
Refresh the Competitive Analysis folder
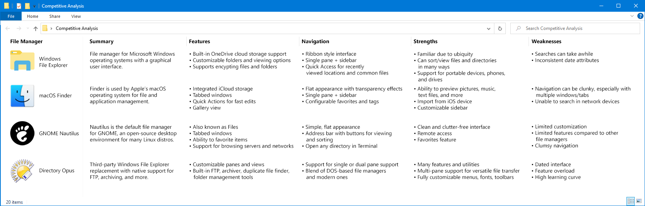[x=500, y=28]
